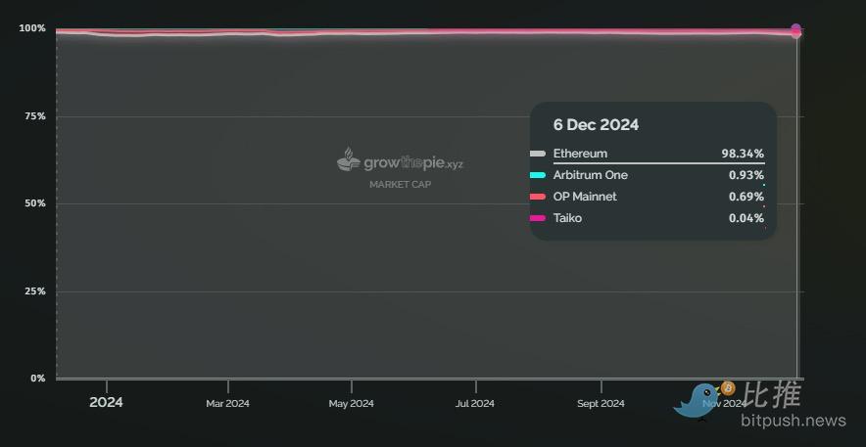Image resolution: width=866 pixels, height=447 pixels.
Task: Click the '0%' y-axis label
Action: point(37,379)
